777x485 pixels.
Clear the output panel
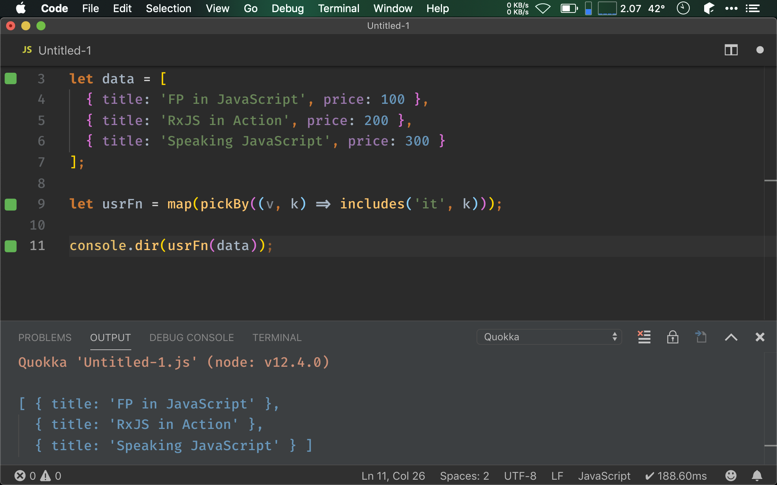click(644, 337)
